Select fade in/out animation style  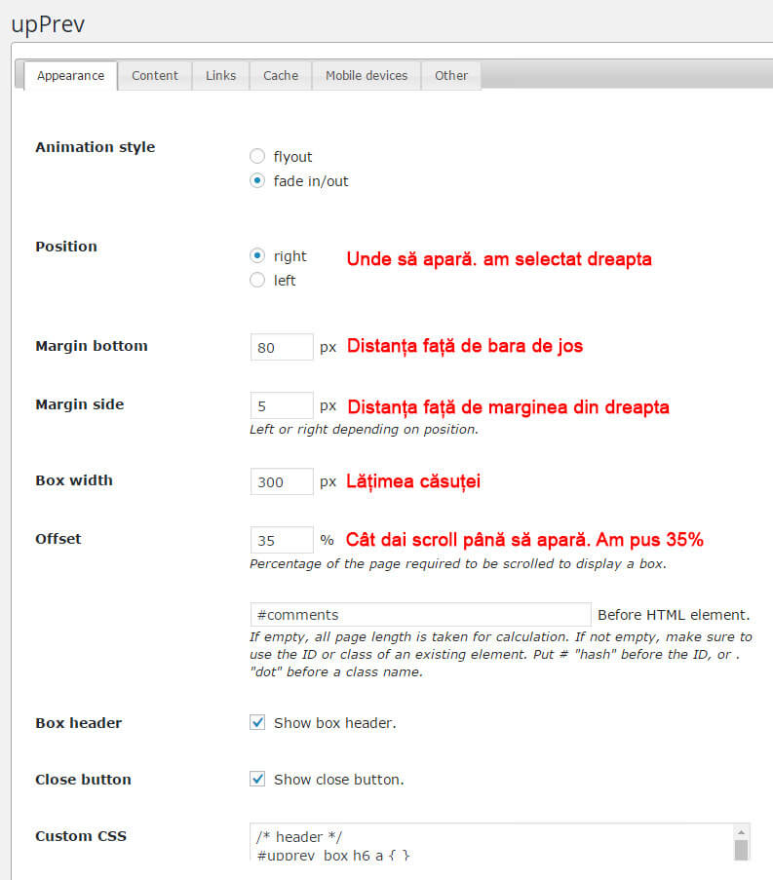tap(257, 180)
